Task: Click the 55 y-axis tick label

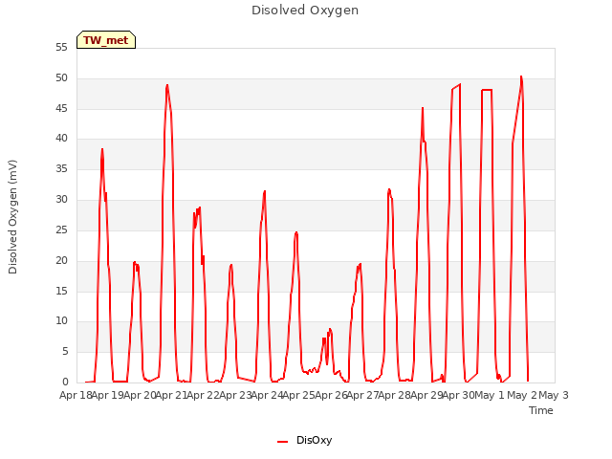Action: click(61, 48)
